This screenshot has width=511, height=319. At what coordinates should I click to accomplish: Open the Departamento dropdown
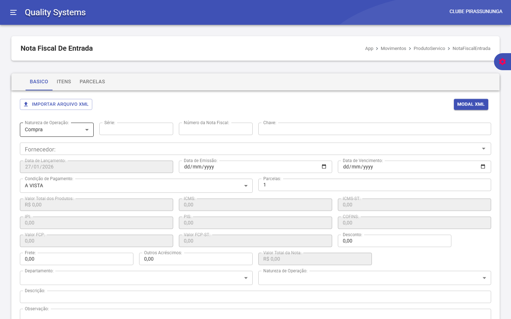pyautogui.click(x=246, y=278)
